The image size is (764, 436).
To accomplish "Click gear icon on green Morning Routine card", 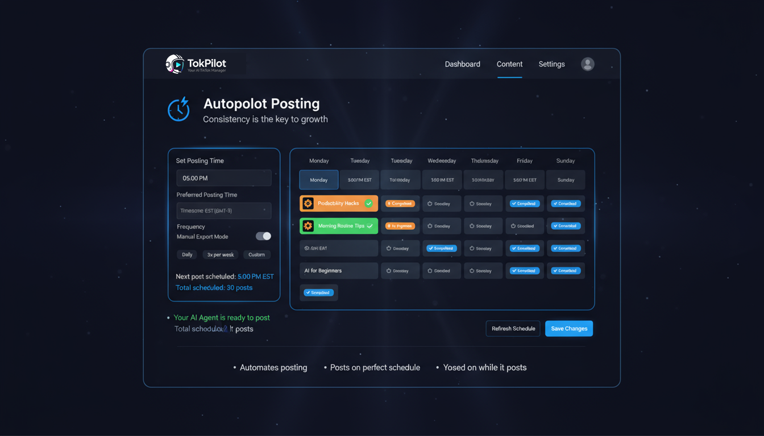I will [308, 226].
